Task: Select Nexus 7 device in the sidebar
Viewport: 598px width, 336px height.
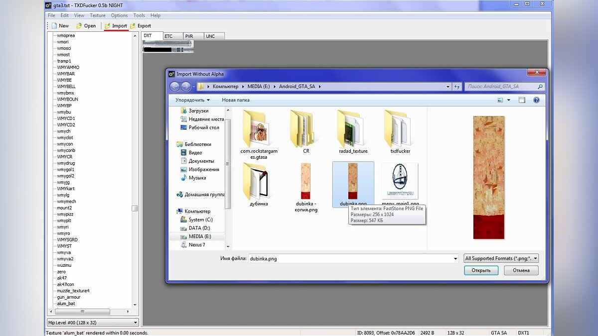Action: (x=196, y=245)
